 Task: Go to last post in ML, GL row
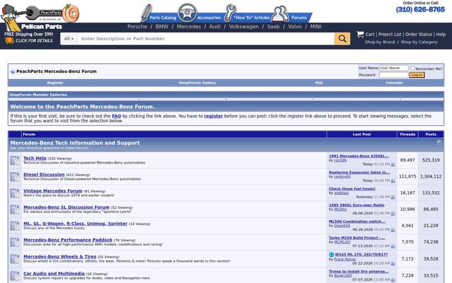pos(393,230)
